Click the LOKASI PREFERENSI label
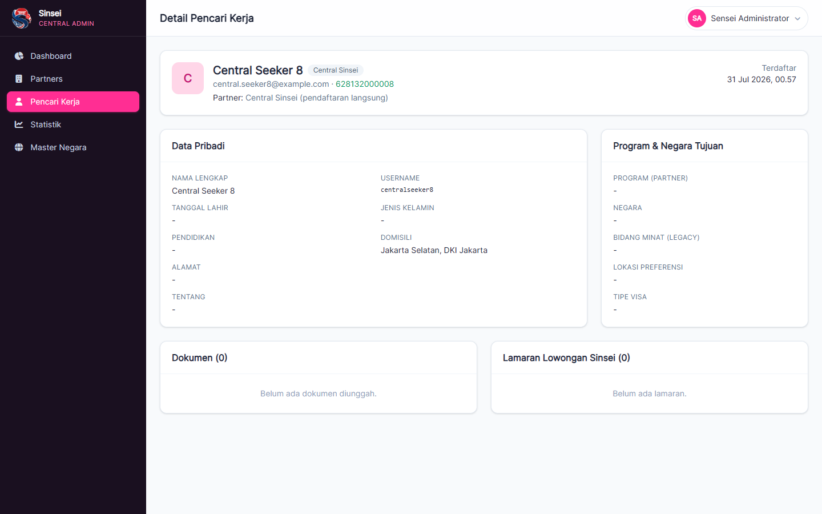 click(x=648, y=267)
